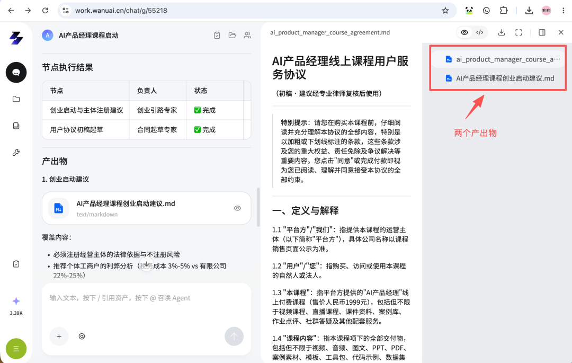Select AI产品经理课程创业启动建议.md in file list
This screenshot has height=363, width=572.
click(499, 78)
